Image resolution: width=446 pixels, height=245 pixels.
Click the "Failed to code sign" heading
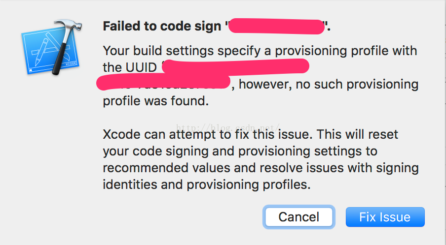point(162,26)
